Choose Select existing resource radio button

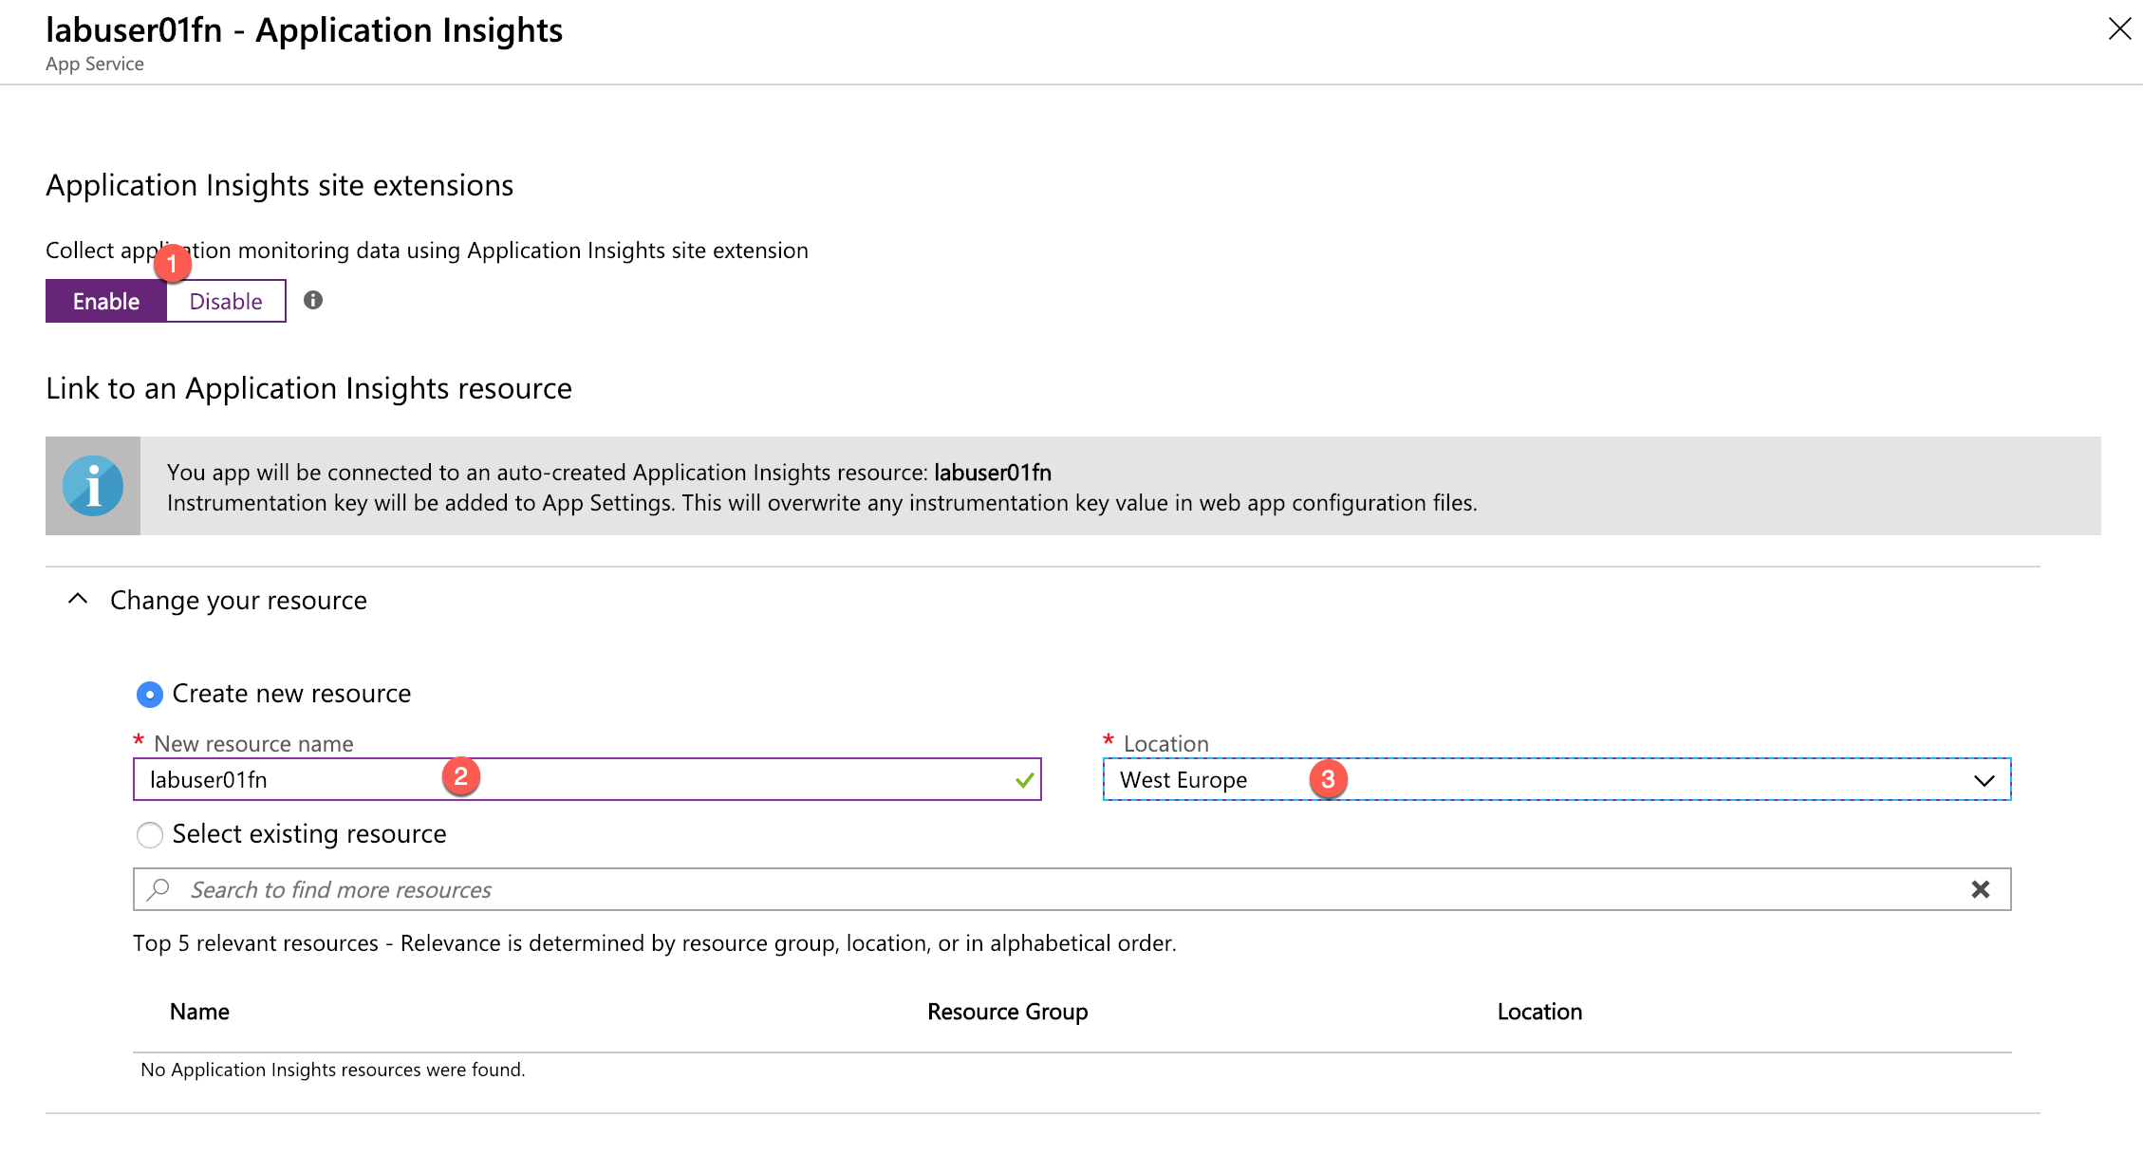[x=150, y=835]
